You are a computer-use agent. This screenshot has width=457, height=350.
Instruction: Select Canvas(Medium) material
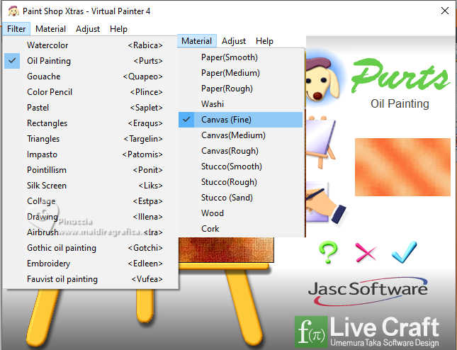[240, 135]
